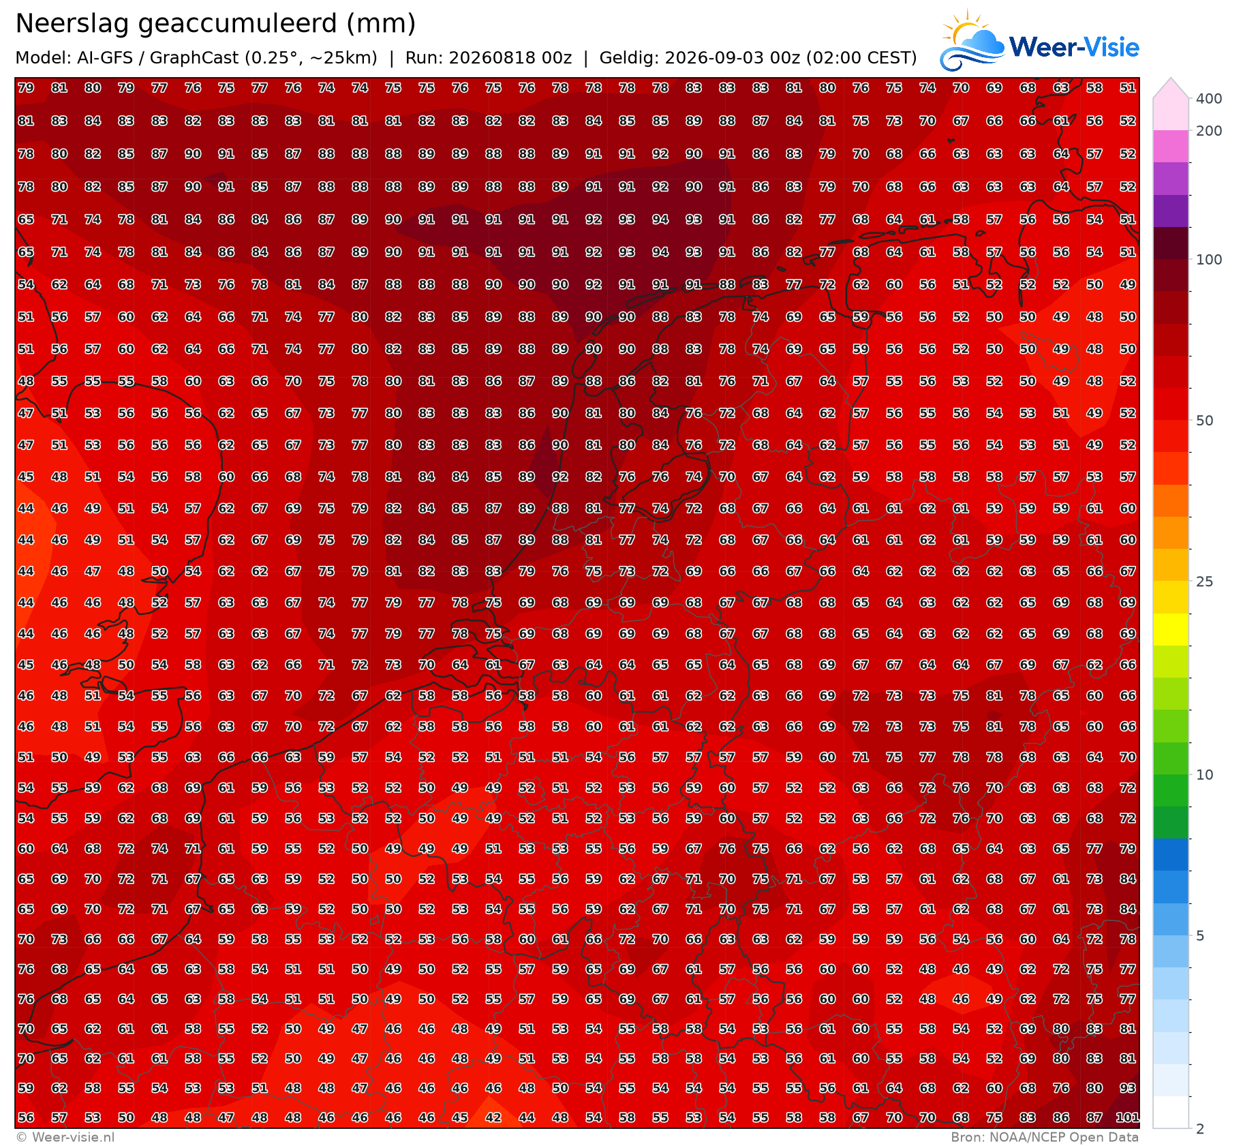Select the dark green legend swatch
This screenshot has width=1243, height=1146.
pyautogui.click(x=1170, y=822)
